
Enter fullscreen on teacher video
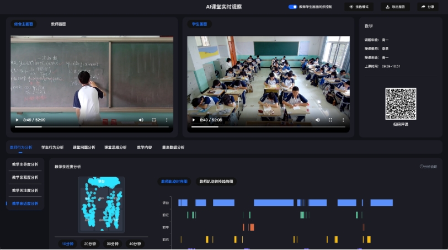click(x=154, y=120)
